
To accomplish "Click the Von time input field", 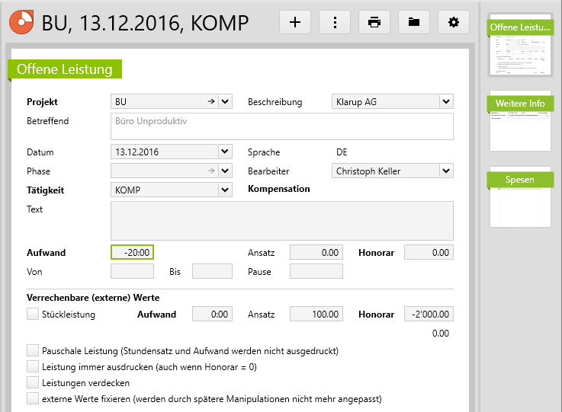I will point(132,271).
